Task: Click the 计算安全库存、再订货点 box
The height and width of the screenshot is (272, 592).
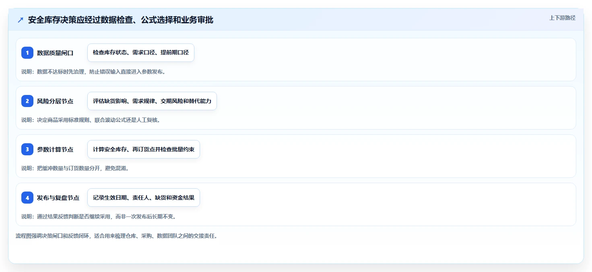Action: point(144,149)
